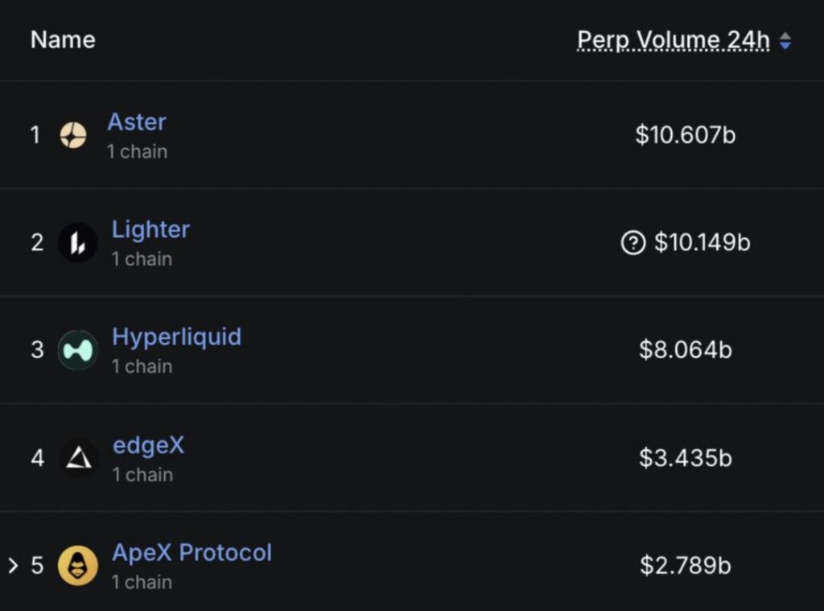Screen dimensions: 824x611
Task: Click the Lighter protocol logo icon
Action: click(x=78, y=242)
